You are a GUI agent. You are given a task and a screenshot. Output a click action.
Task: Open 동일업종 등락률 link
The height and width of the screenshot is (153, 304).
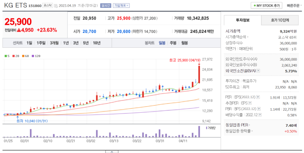point(239,131)
